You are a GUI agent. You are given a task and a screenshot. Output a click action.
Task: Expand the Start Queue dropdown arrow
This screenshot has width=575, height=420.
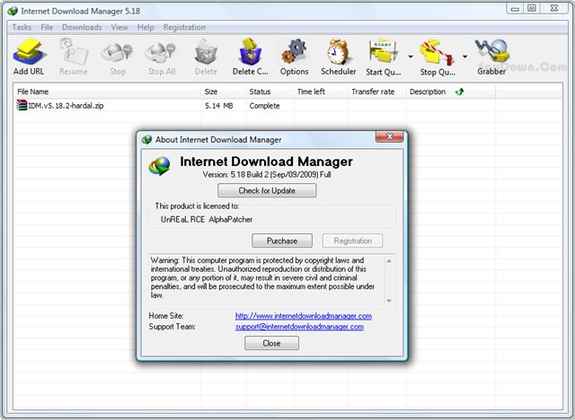tap(411, 57)
